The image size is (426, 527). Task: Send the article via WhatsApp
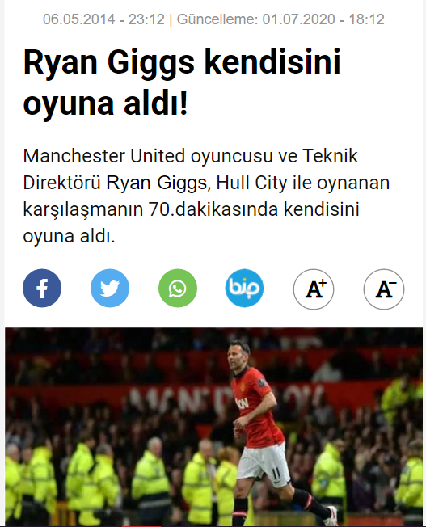tap(178, 288)
